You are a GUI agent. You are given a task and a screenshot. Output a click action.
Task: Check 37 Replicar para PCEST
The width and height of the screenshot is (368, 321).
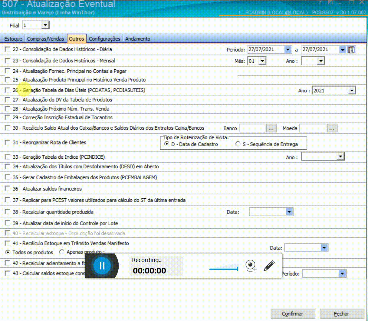tap(8, 200)
